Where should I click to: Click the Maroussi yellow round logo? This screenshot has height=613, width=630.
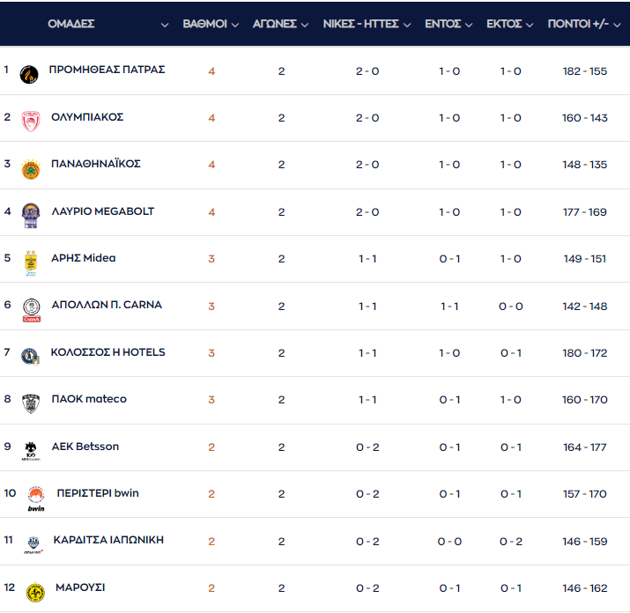[35, 592]
